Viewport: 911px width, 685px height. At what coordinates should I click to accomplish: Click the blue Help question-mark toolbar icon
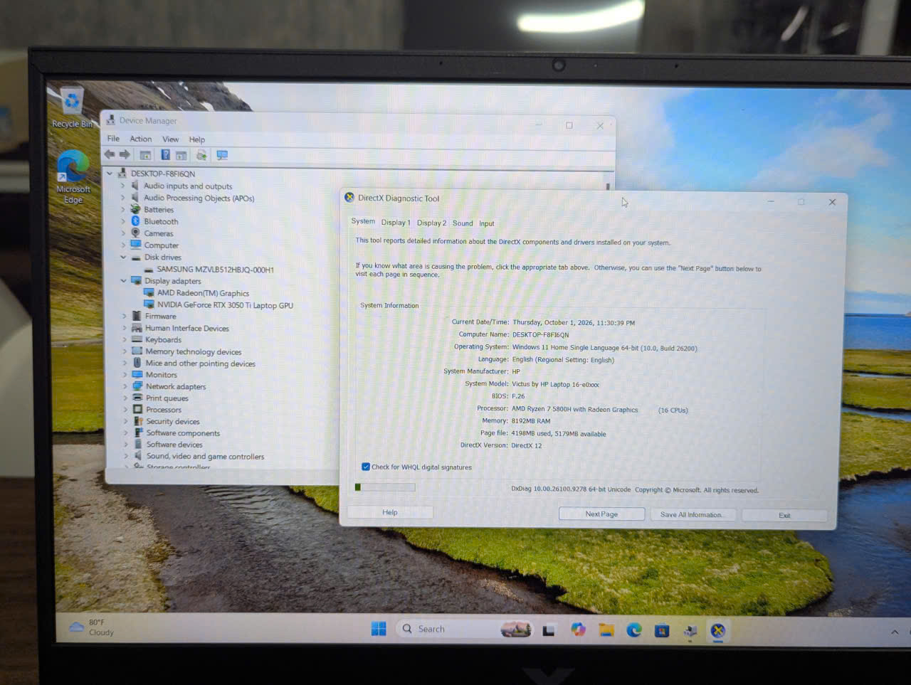(165, 155)
